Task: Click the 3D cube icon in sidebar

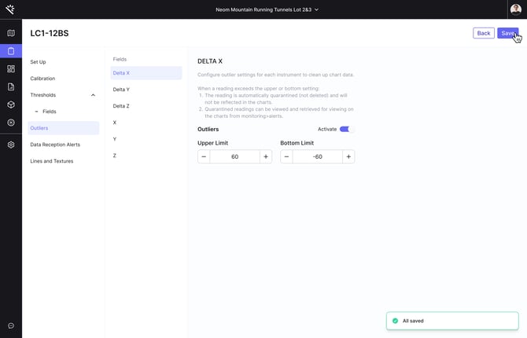Action: [x=11, y=105]
